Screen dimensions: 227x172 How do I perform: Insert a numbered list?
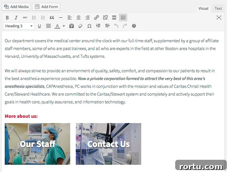(43, 18)
